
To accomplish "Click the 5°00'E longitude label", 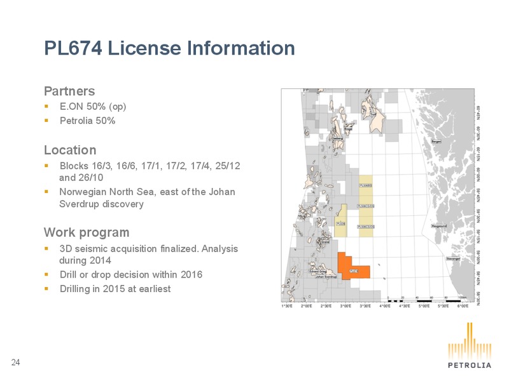I will pyautogui.click(x=424, y=306).
